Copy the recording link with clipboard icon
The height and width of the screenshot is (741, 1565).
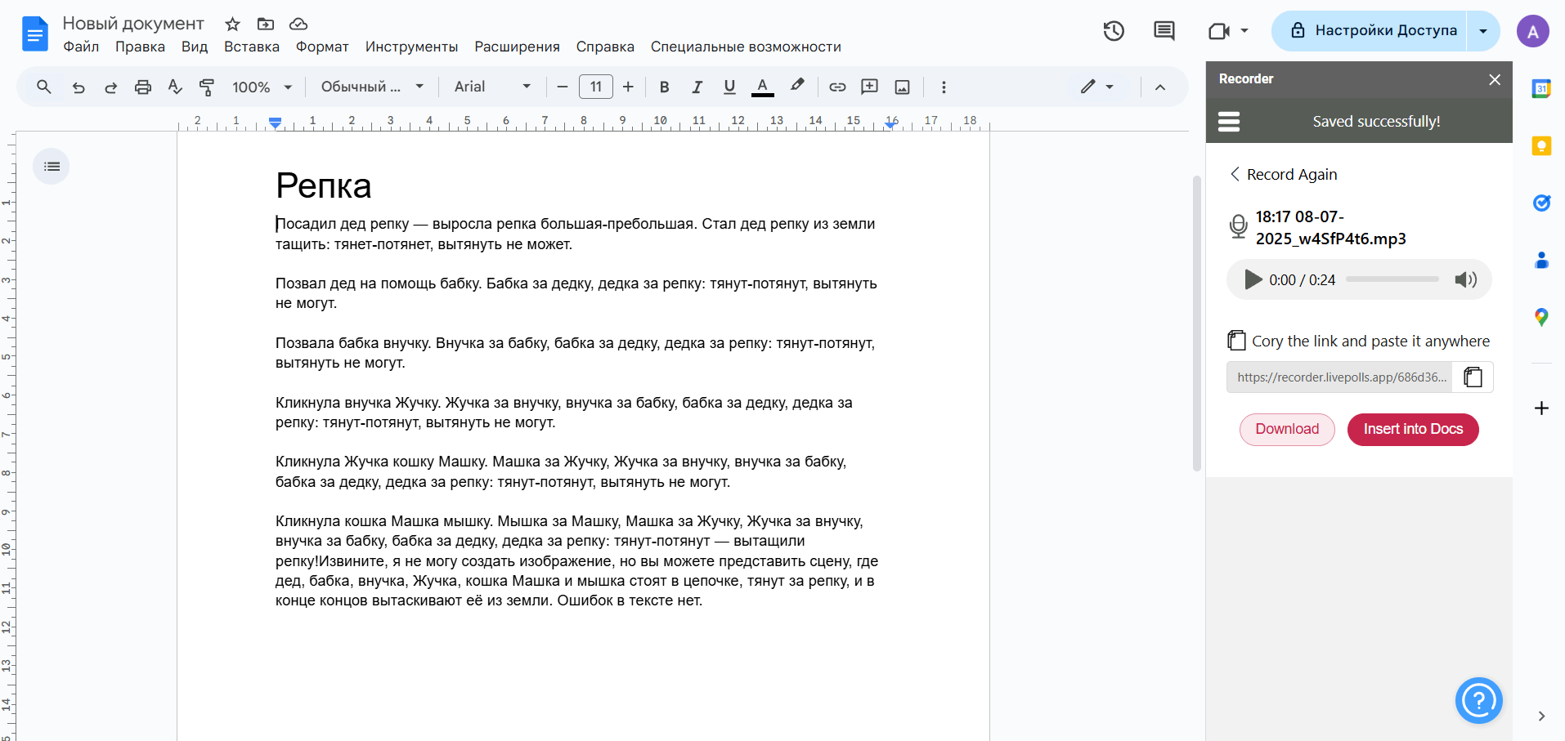point(1473,377)
